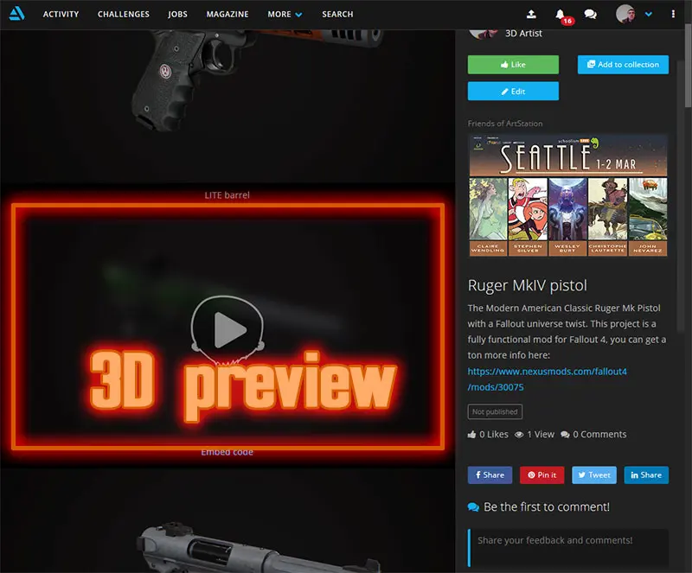692x573 pixels.
Task: Click the LITE barrel caption
Action: point(227,195)
